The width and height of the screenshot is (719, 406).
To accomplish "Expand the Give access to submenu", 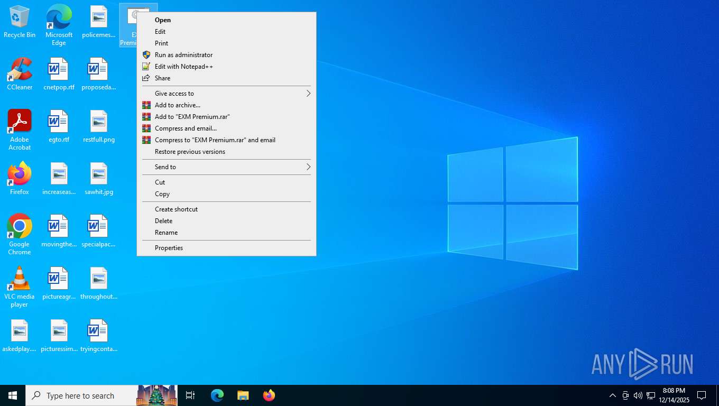I will click(x=226, y=94).
